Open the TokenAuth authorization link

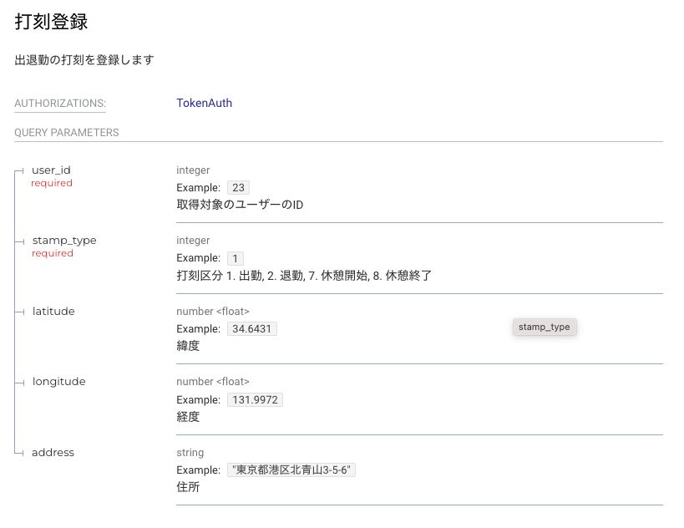204,103
